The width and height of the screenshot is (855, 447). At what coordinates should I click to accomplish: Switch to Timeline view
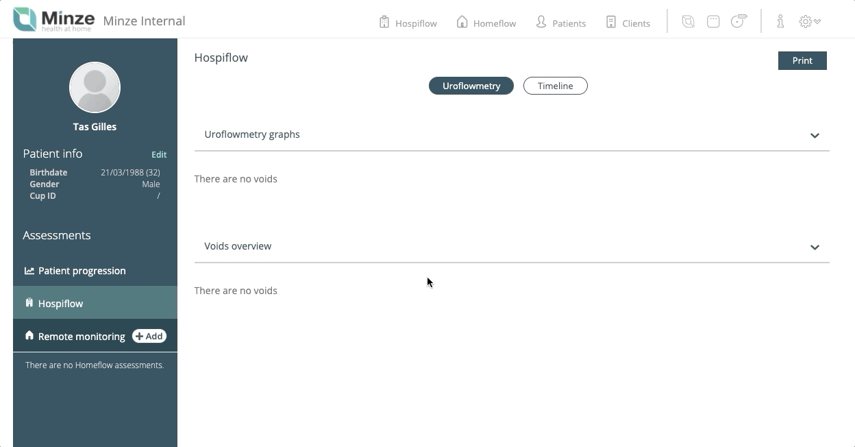(x=556, y=86)
